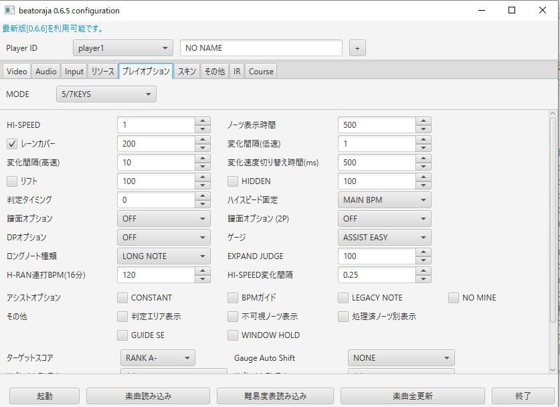Image resolution: width=560 pixels, height=407 pixels.
Task: Enable the リフト checkbox
Action: (12, 181)
